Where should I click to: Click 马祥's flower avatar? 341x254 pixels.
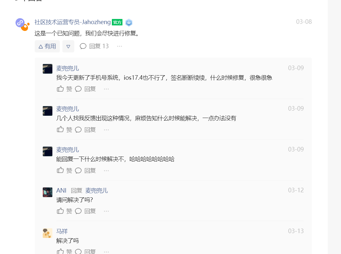(x=48, y=233)
